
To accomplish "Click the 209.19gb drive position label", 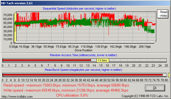I will tap(145, 47).
